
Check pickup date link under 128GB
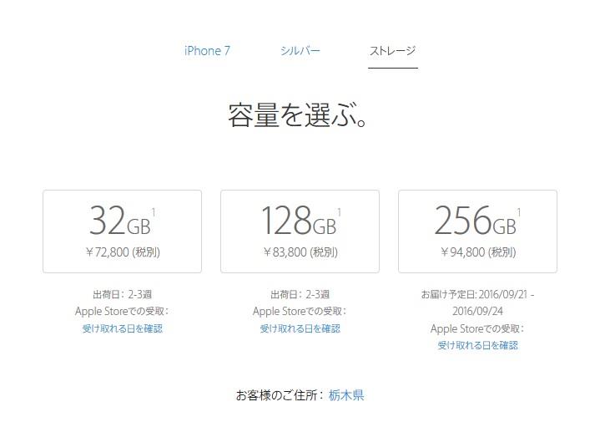click(x=300, y=328)
